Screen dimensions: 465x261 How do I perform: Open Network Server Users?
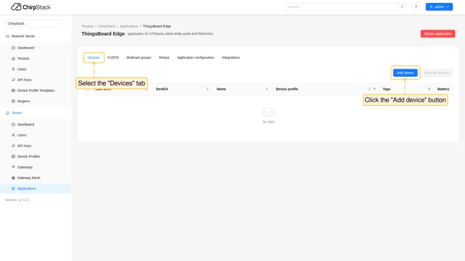[x=22, y=69]
